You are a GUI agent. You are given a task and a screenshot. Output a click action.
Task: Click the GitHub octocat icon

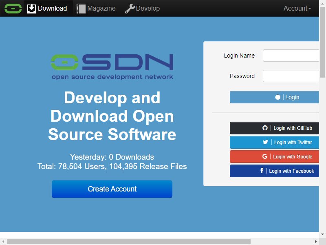pyautogui.click(x=265, y=128)
